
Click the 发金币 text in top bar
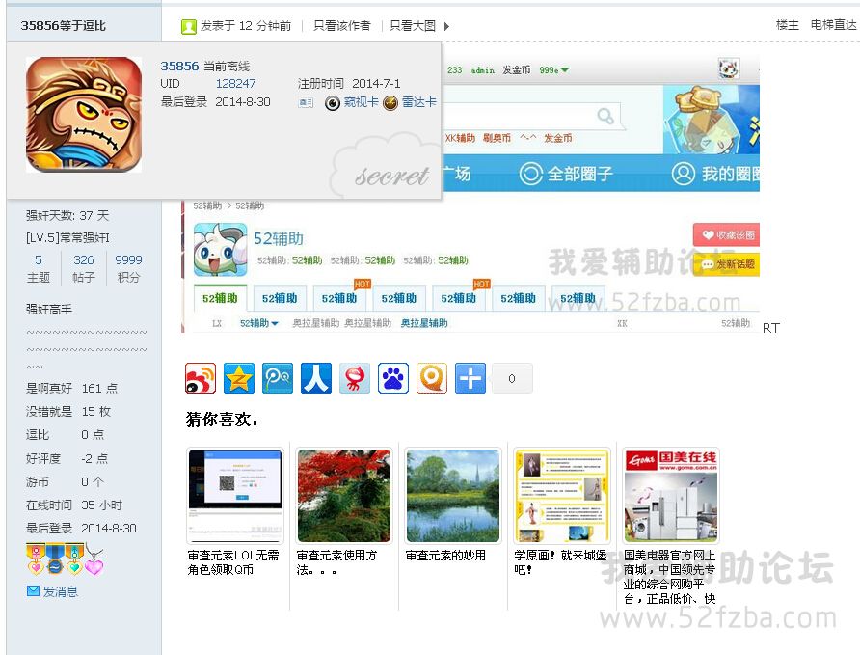pos(516,70)
